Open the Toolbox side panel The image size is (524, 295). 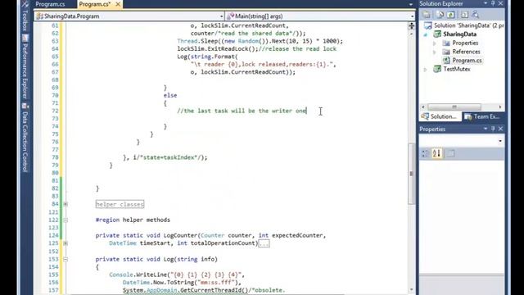(25, 16)
